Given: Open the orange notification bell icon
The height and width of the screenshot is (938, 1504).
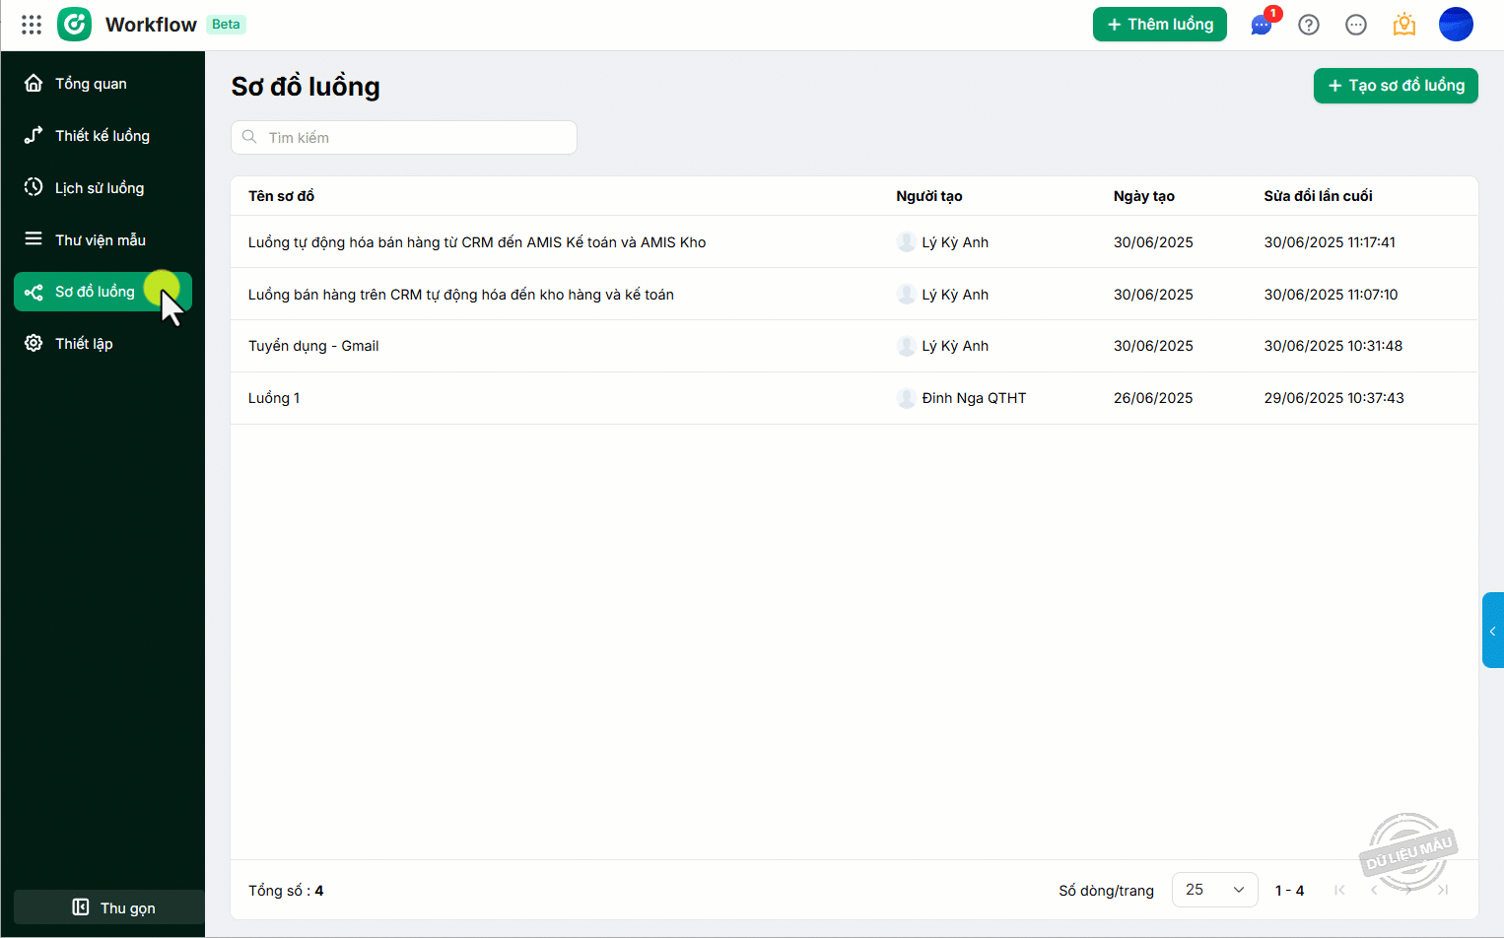Looking at the screenshot, I should (x=1404, y=25).
